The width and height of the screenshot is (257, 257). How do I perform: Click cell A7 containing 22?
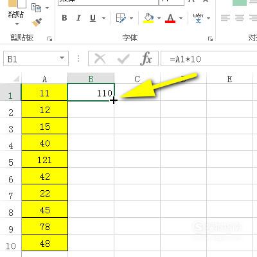(x=44, y=193)
